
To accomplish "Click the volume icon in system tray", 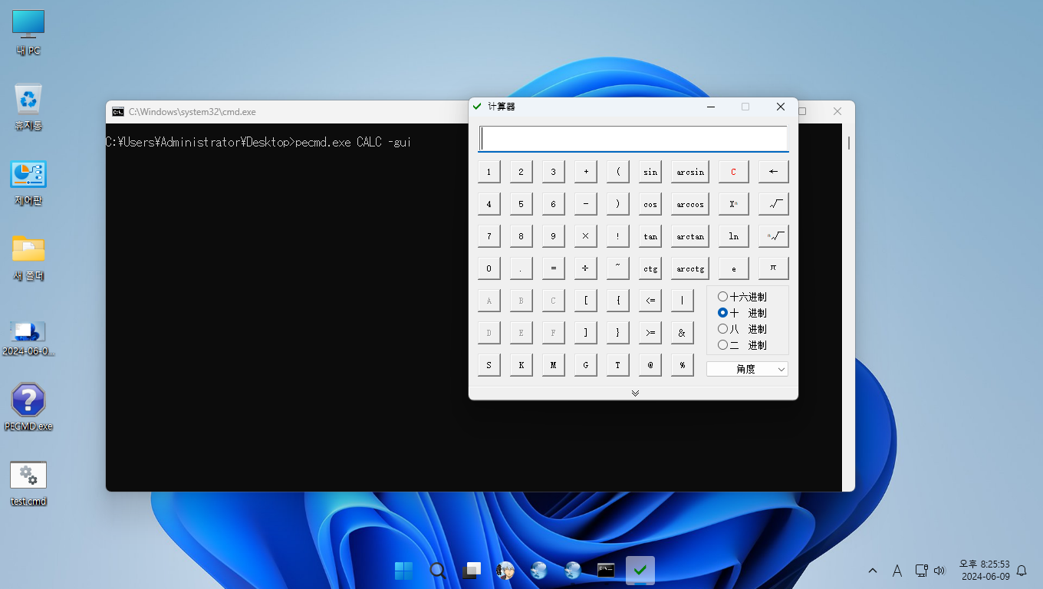I will coord(940,571).
